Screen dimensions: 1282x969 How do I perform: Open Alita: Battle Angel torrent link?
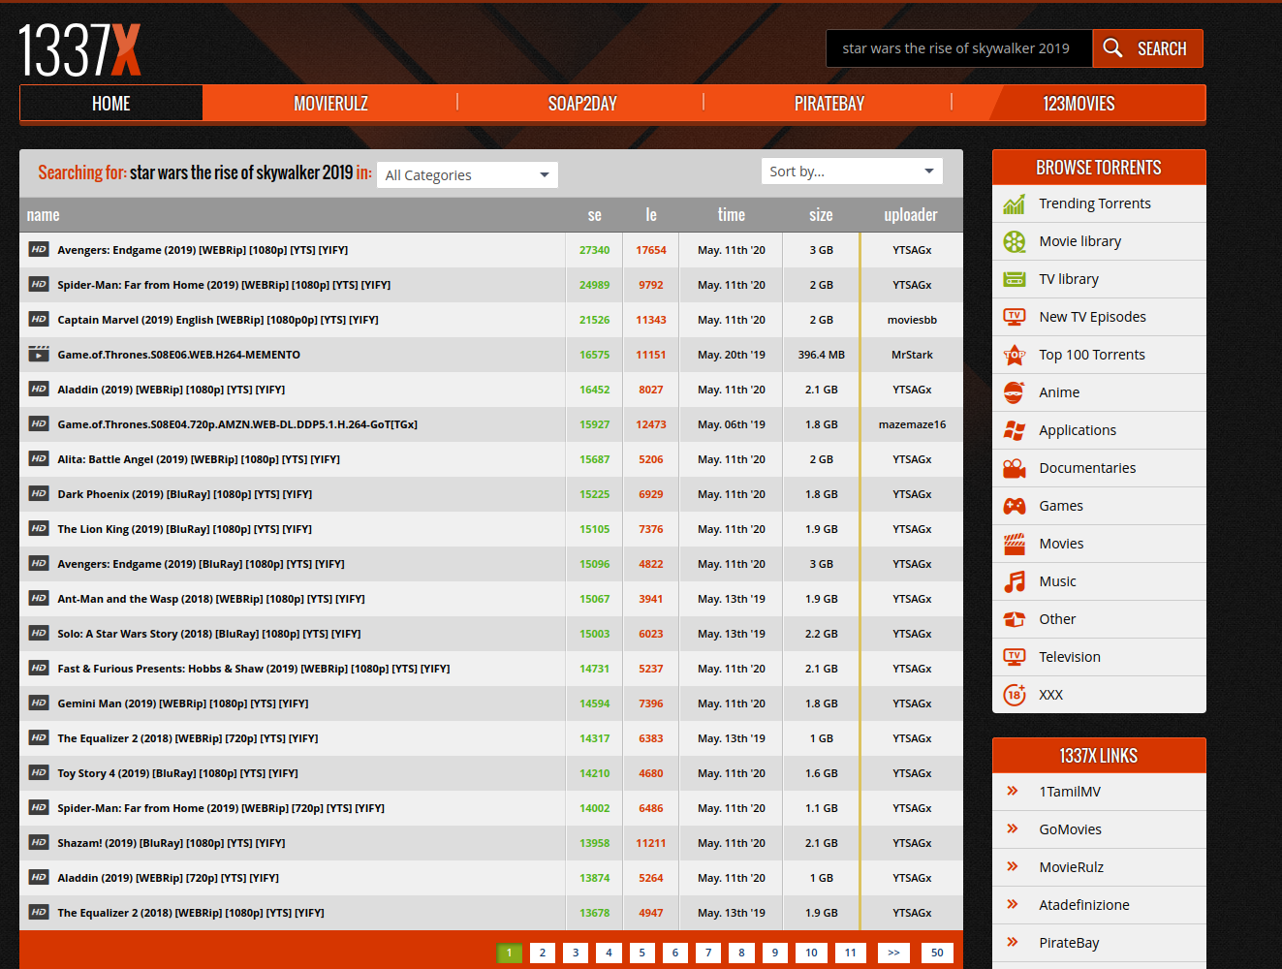(199, 459)
